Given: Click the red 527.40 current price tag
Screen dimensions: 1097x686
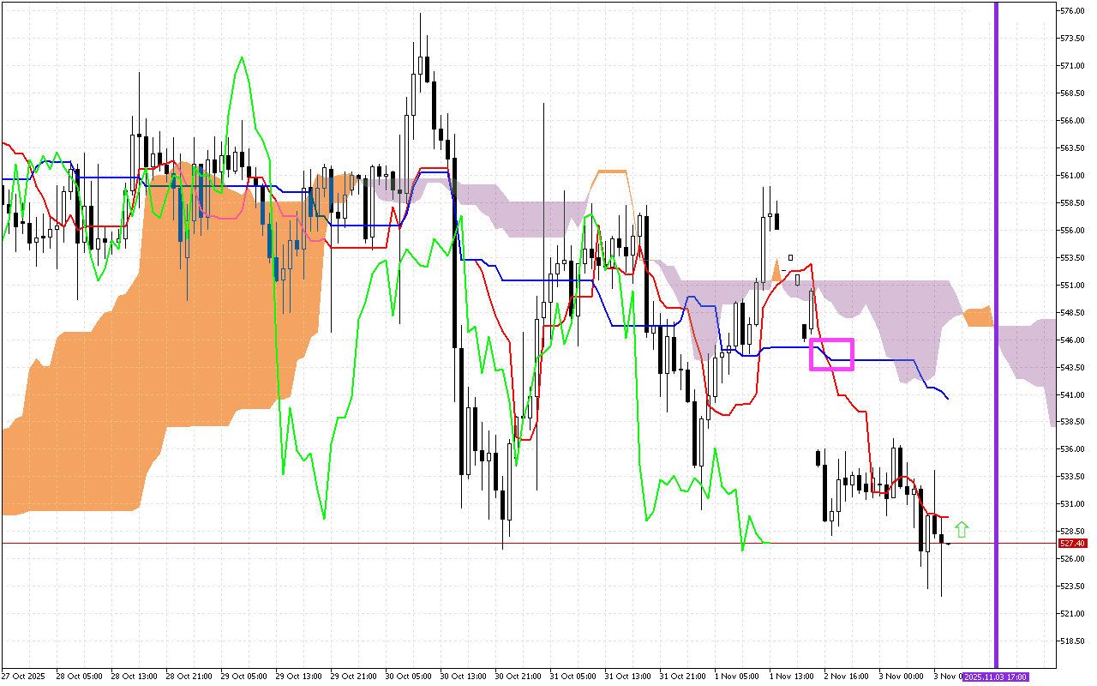Looking at the screenshot, I should pyautogui.click(x=1072, y=544).
